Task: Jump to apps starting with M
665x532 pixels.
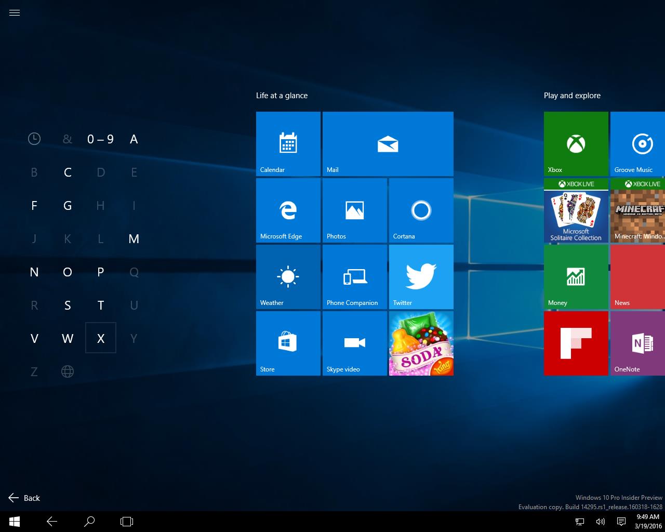Action: pyautogui.click(x=134, y=238)
